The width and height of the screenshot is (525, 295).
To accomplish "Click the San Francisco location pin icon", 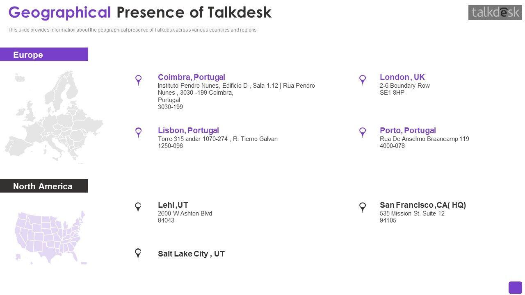I will 363,207.
